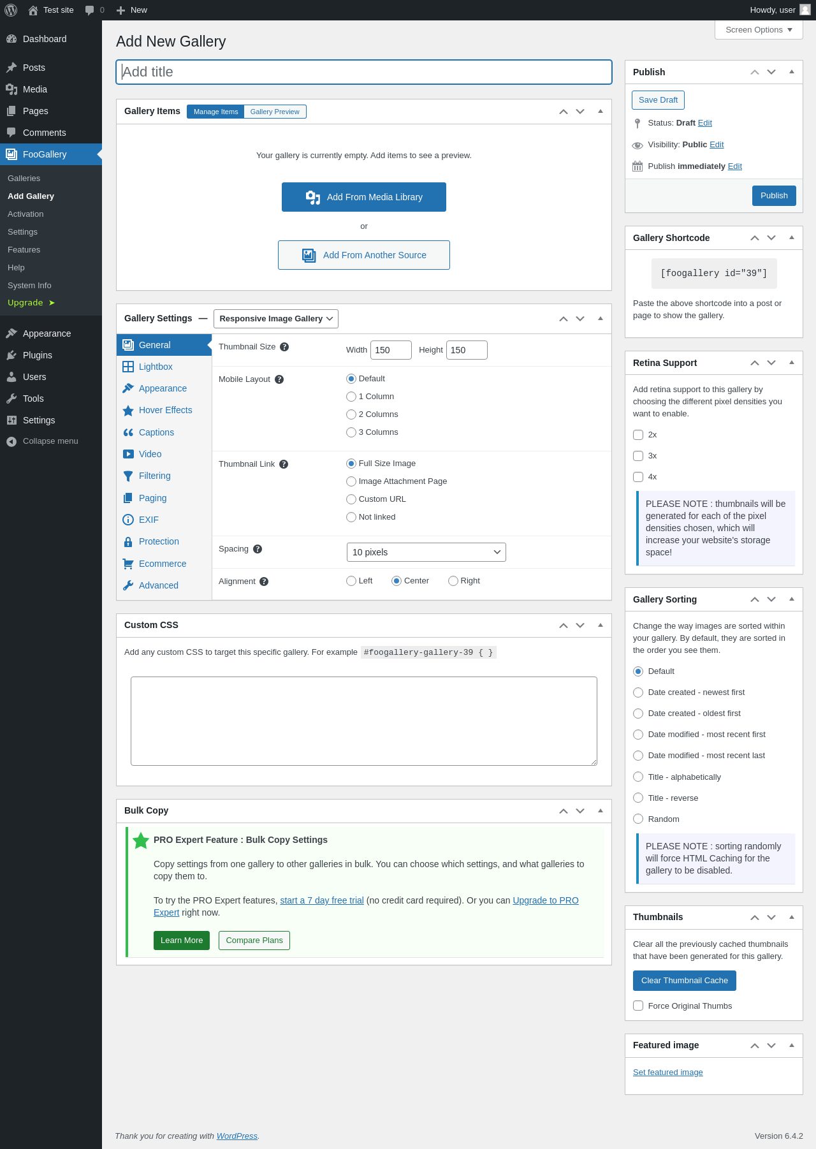Image resolution: width=816 pixels, height=1149 pixels.
Task: Click the Add title field
Action: click(364, 72)
